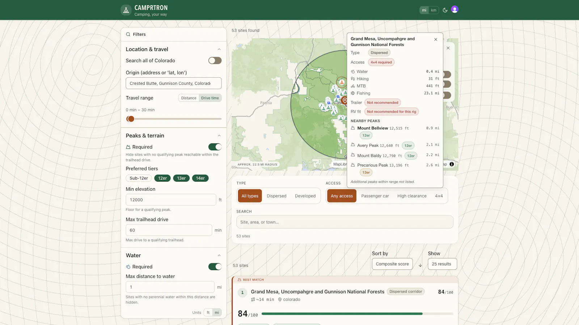Click the map attribution info icon
The width and height of the screenshot is (579, 325).
452,164
